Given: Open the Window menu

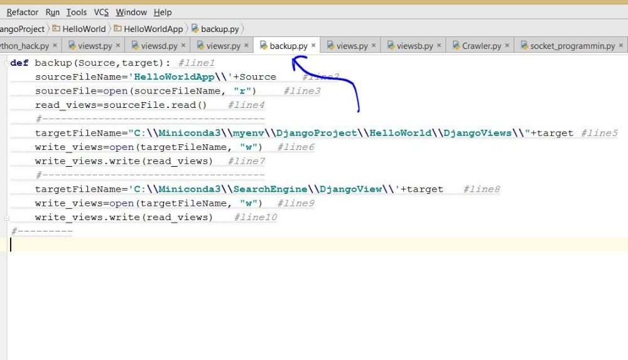Looking at the screenshot, I should [x=131, y=13].
